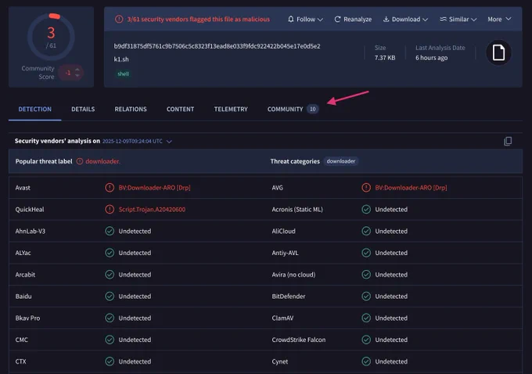
Task: Click the bell icon beside Follow
Action: [x=291, y=20]
